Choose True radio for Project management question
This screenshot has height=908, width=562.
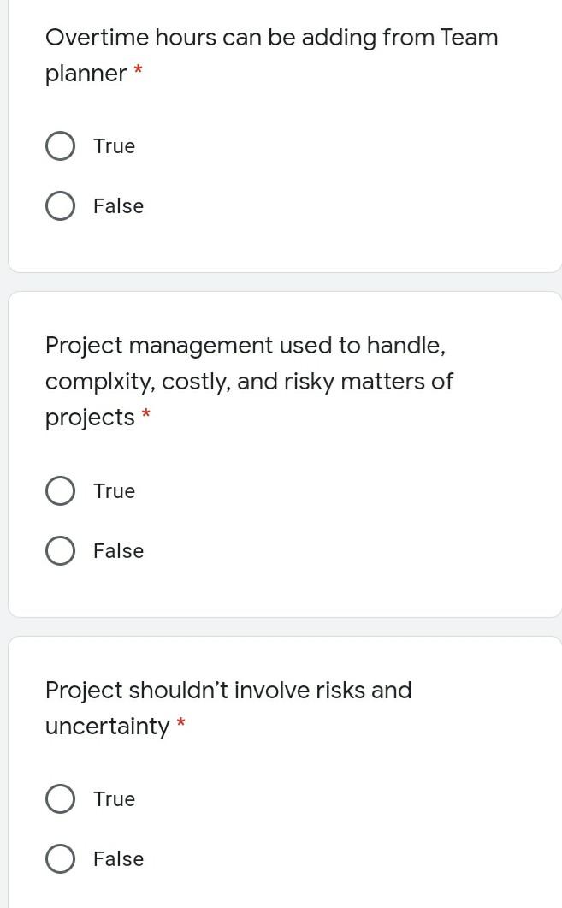[60, 491]
